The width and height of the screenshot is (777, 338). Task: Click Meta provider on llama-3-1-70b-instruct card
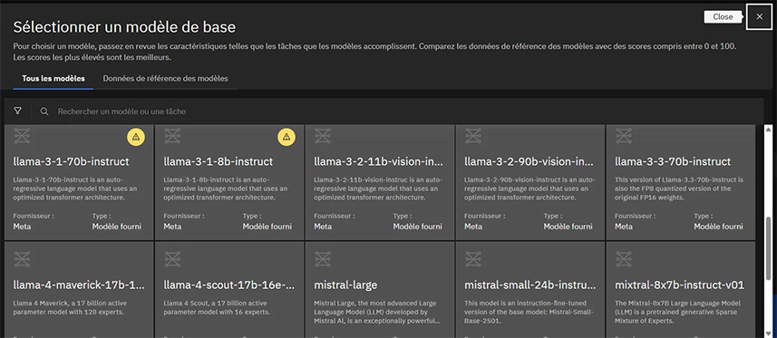(x=22, y=227)
